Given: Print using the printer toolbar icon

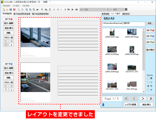Looking at the screenshot, I should [x=37, y=10].
